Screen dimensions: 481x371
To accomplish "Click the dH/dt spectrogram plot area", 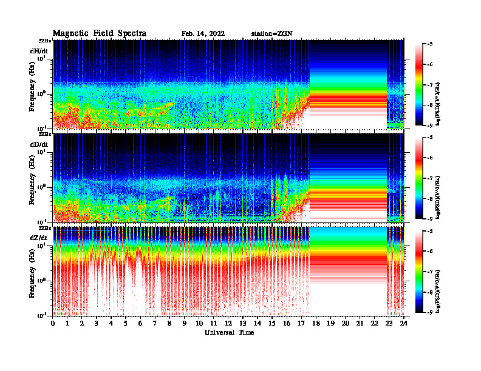I will click(x=228, y=84).
